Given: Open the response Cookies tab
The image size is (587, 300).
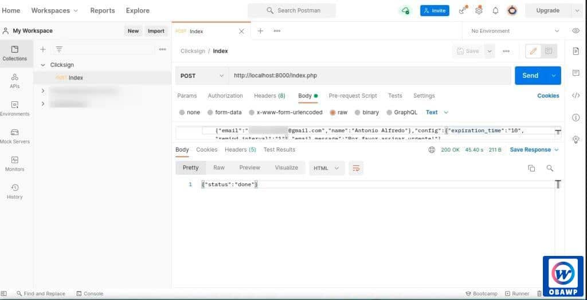Looking at the screenshot, I should coord(206,149).
